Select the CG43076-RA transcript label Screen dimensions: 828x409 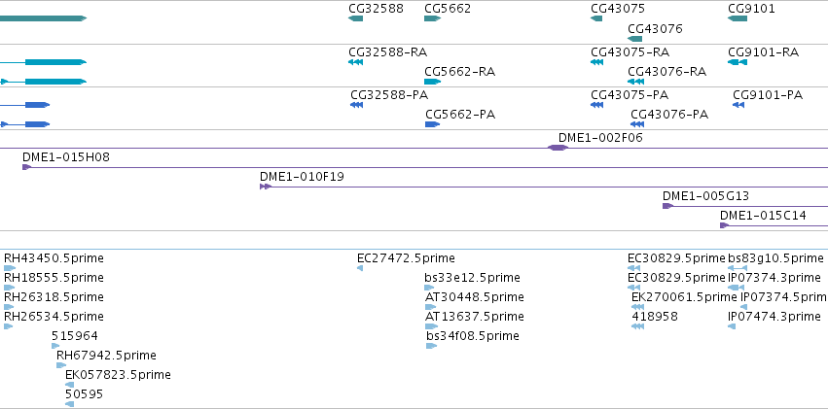[x=666, y=72]
